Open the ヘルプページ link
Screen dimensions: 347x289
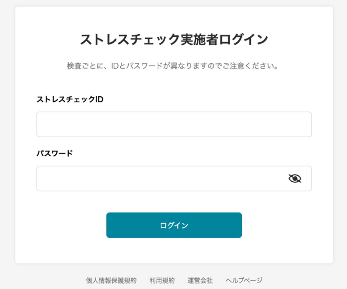pos(244,280)
